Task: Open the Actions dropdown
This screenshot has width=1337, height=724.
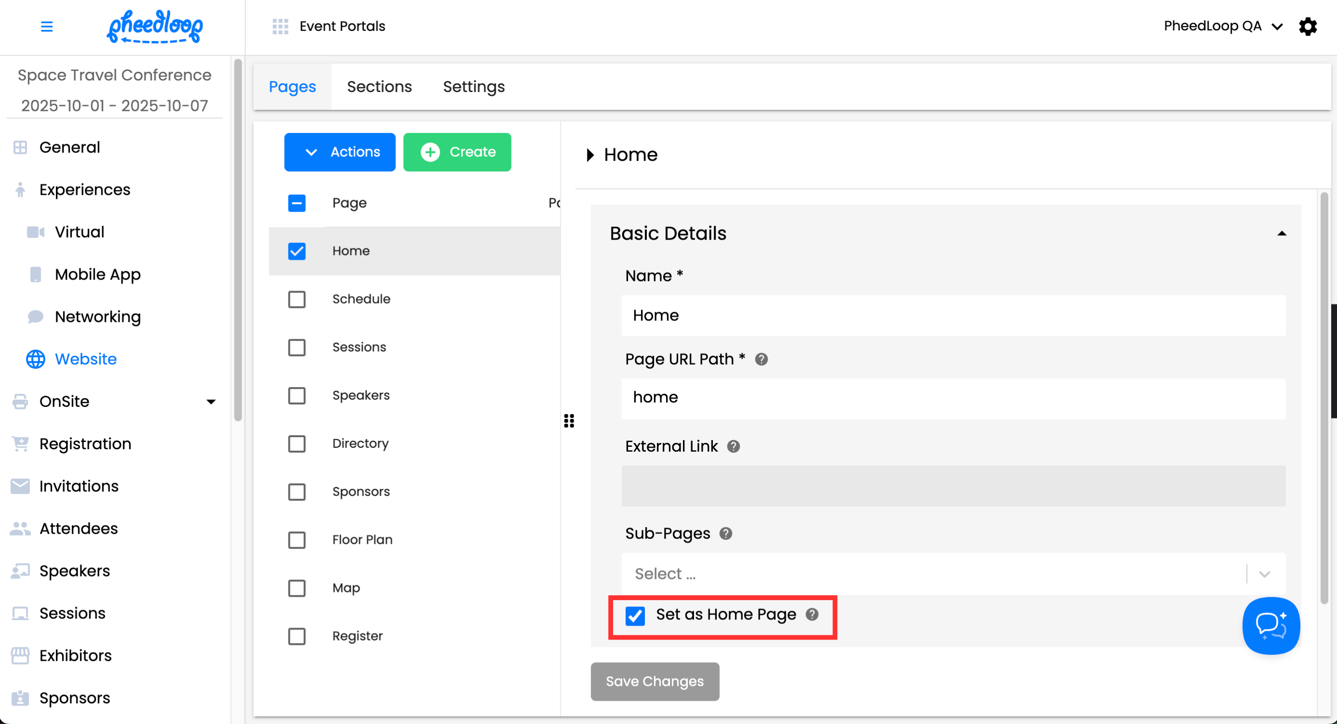Action: [340, 152]
